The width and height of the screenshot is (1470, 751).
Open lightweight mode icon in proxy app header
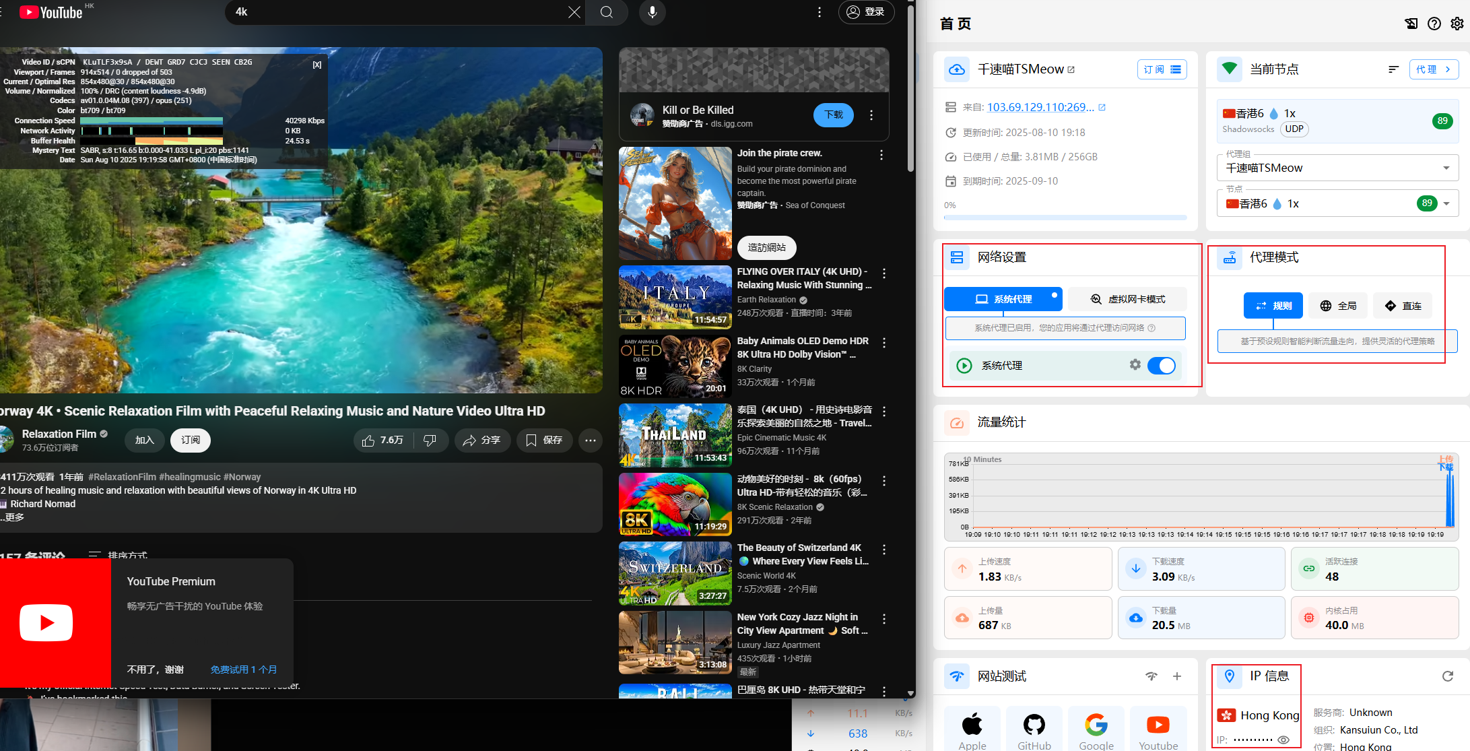[1411, 24]
